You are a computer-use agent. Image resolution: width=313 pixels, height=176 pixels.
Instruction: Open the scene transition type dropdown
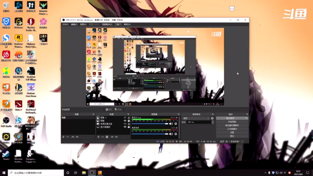pos(196,119)
